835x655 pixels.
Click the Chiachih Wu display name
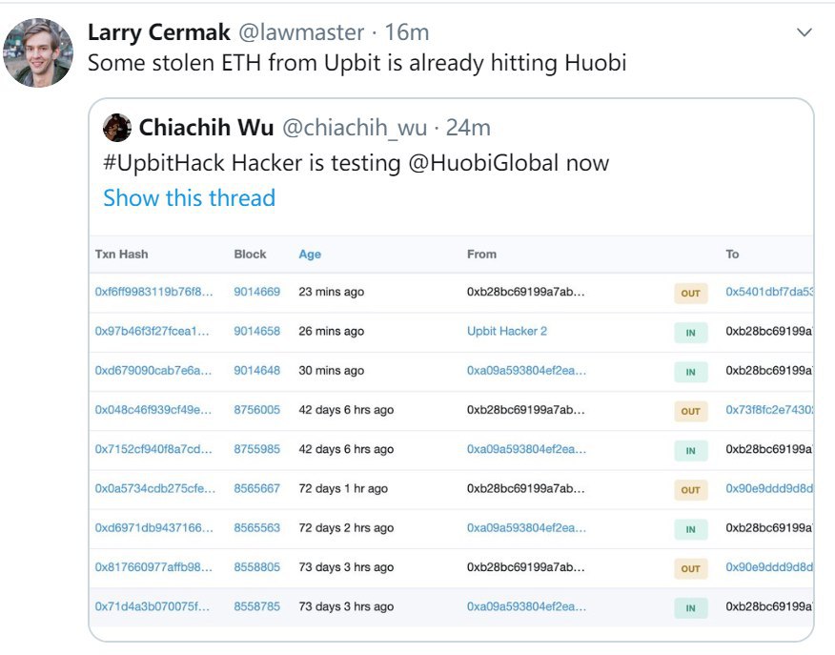click(x=206, y=128)
